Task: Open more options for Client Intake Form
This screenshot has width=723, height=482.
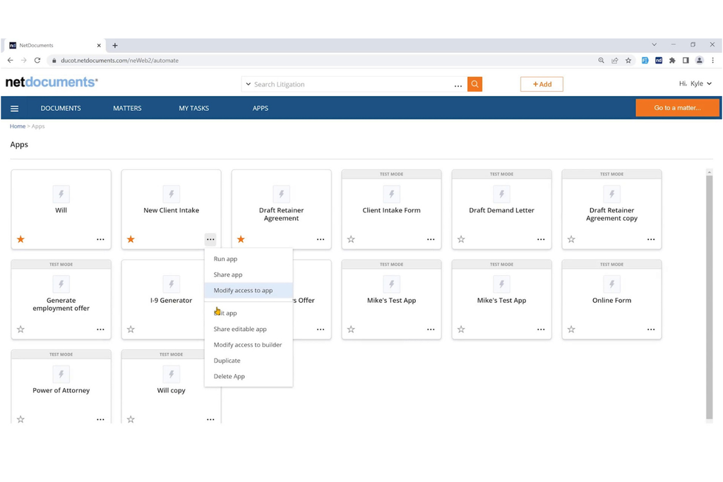Action: 431,239
